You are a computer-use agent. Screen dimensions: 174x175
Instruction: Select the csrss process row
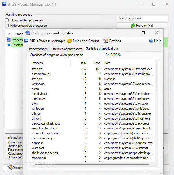pos(92,89)
